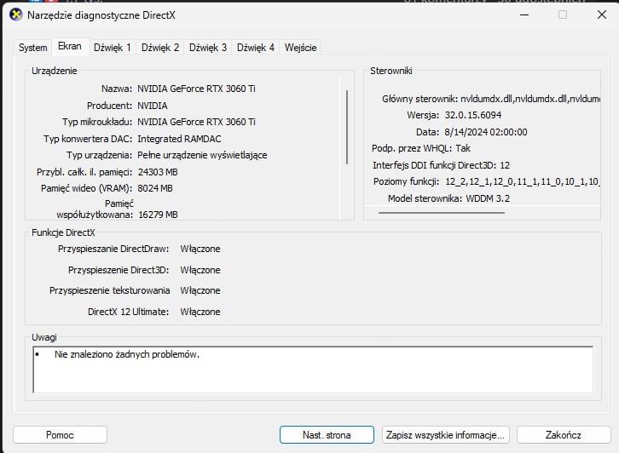The width and height of the screenshot is (619, 453).
Task: Go to the Dźwięk 4 tab
Action: click(256, 48)
